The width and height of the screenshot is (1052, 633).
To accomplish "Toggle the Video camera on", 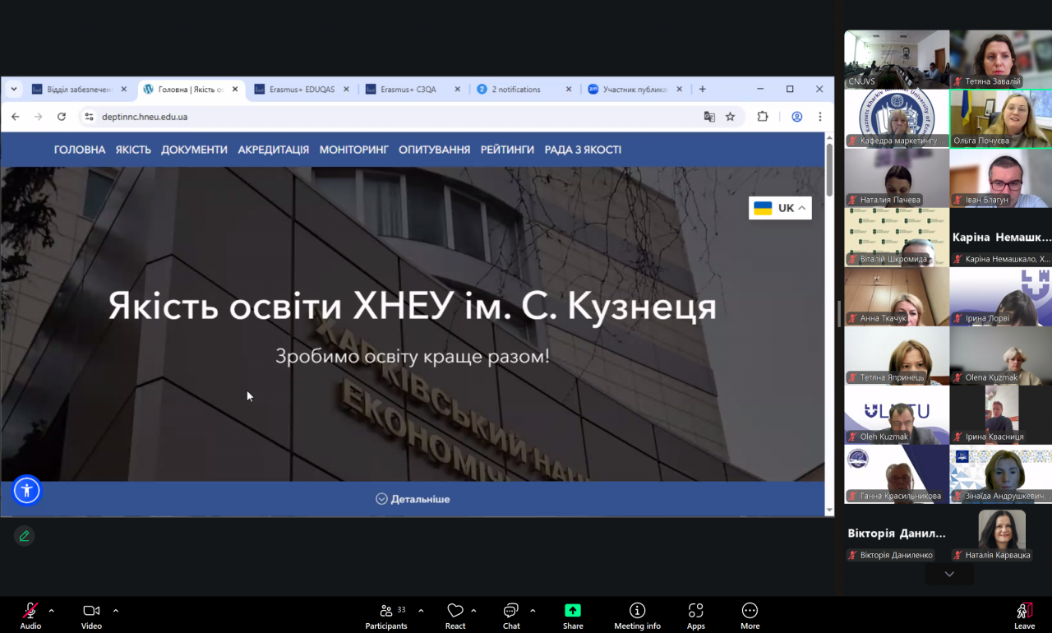I will pos(91,611).
